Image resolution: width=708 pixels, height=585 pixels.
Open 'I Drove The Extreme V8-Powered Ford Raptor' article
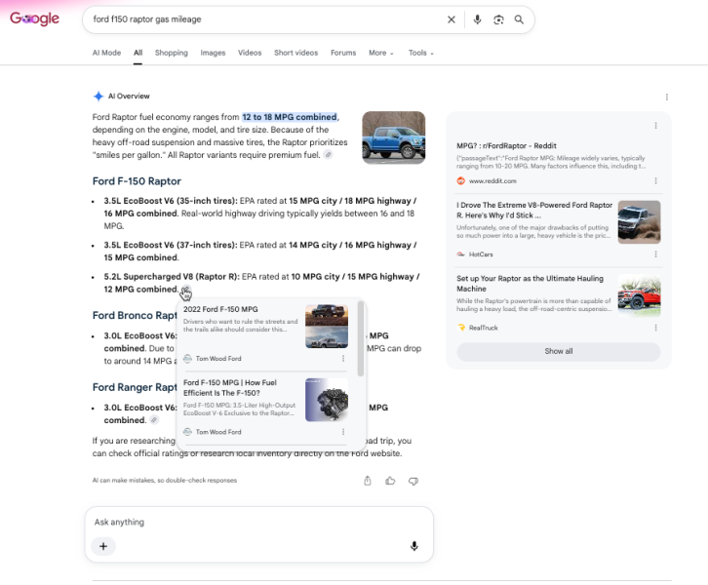(534, 210)
